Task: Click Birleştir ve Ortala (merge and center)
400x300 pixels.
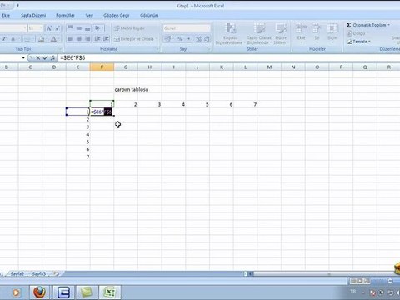Action: point(134,39)
